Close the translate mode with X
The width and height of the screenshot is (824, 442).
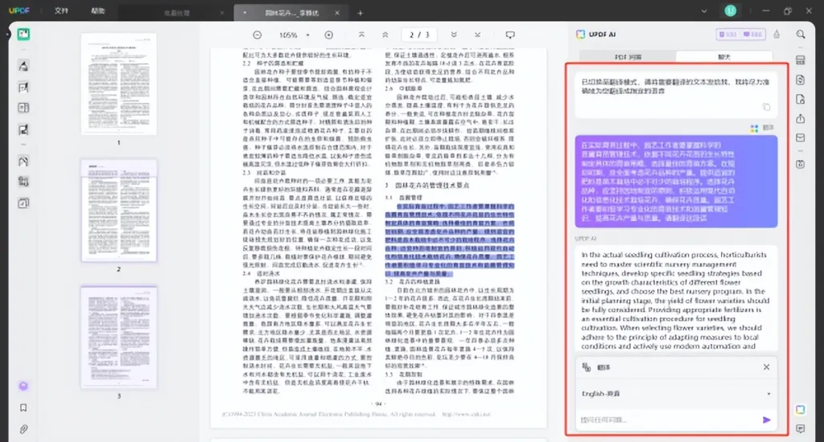(766, 367)
